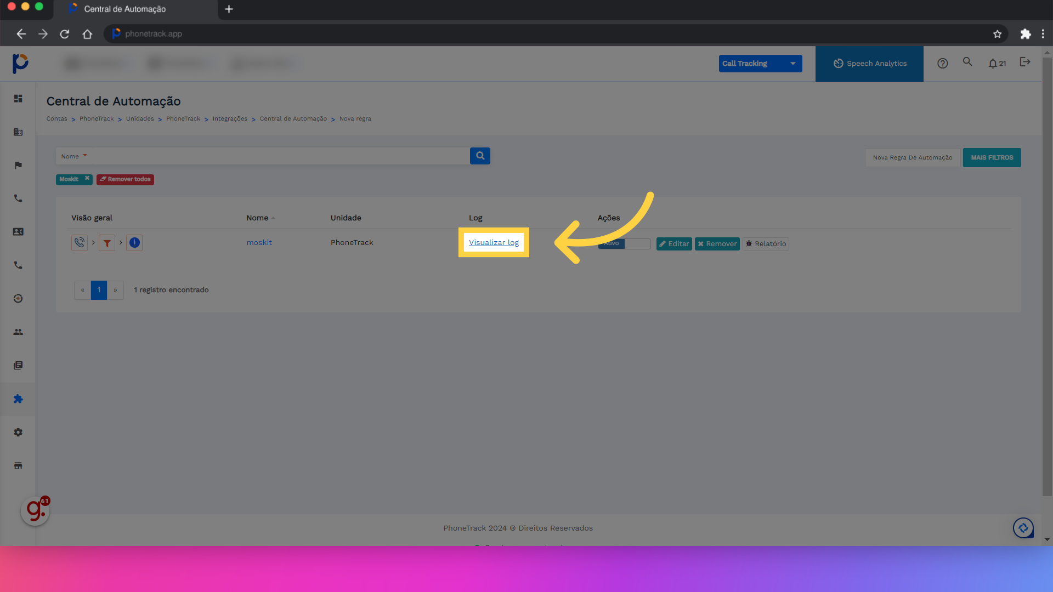Open the users group icon in sidebar
This screenshot has width=1053, height=592.
pyautogui.click(x=18, y=332)
